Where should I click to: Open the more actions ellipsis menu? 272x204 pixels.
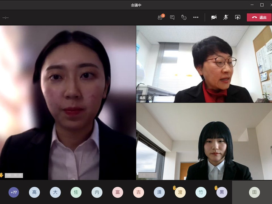[196, 17]
